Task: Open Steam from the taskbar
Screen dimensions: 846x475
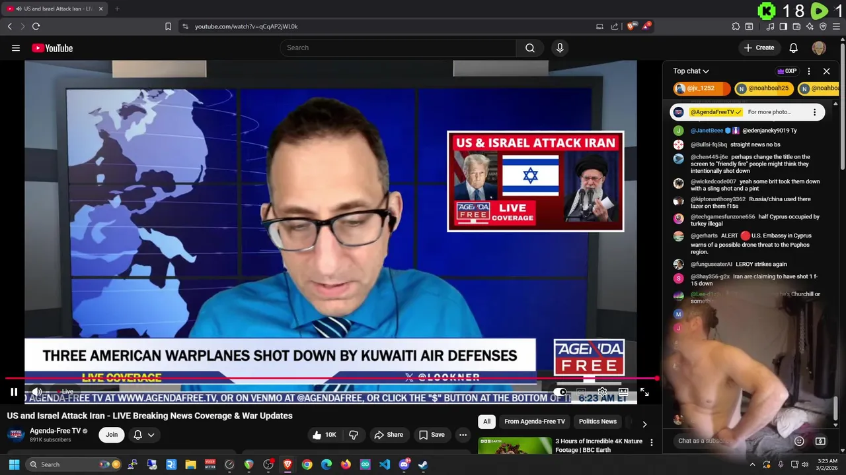Action: click(x=423, y=464)
